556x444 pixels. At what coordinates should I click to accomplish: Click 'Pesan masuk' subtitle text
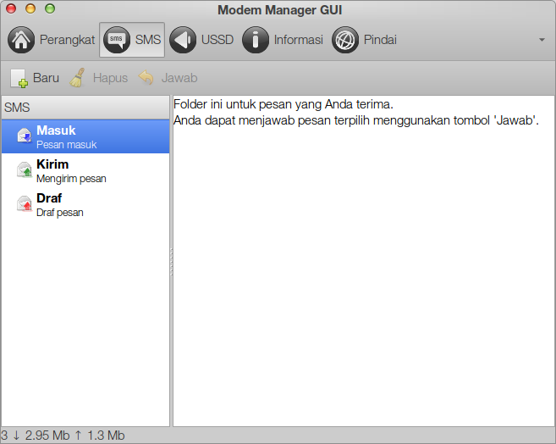point(67,145)
